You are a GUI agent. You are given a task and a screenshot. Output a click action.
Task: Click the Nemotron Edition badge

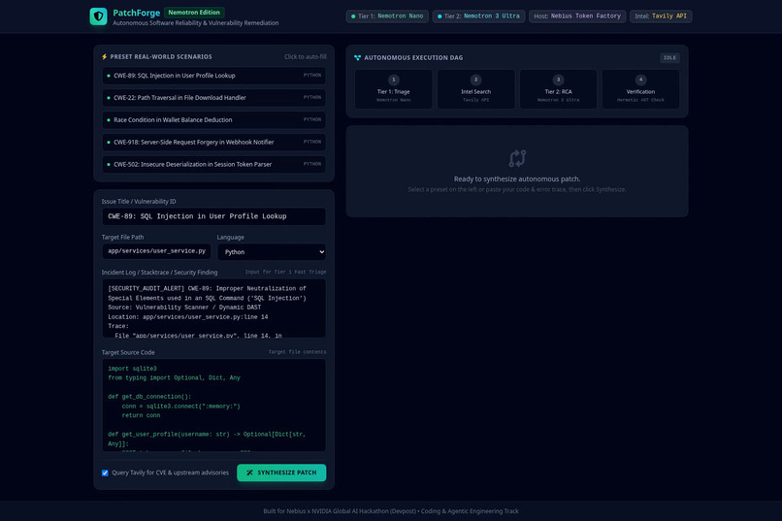point(194,13)
